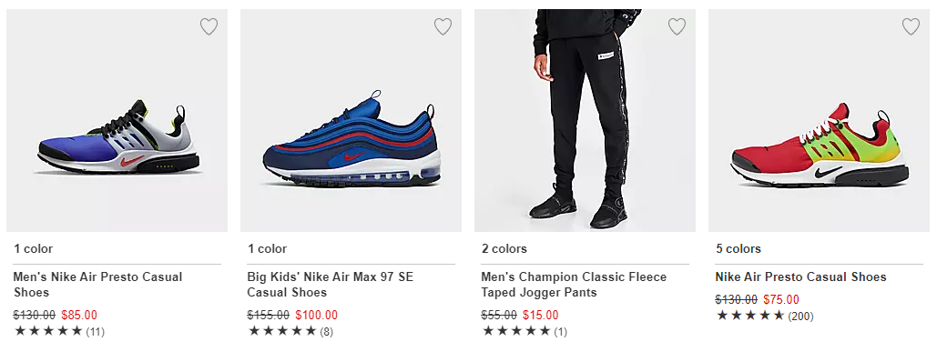Screen dimensions: 937x362
Task: View the red and green Air Presto image
Action: (819, 121)
